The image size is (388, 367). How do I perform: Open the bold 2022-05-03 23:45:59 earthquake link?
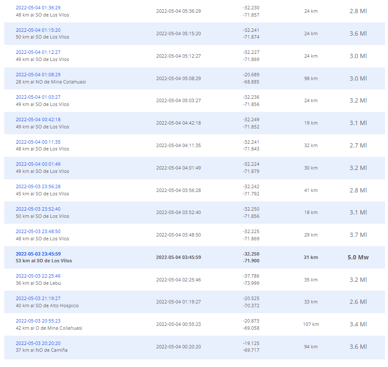click(x=38, y=254)
